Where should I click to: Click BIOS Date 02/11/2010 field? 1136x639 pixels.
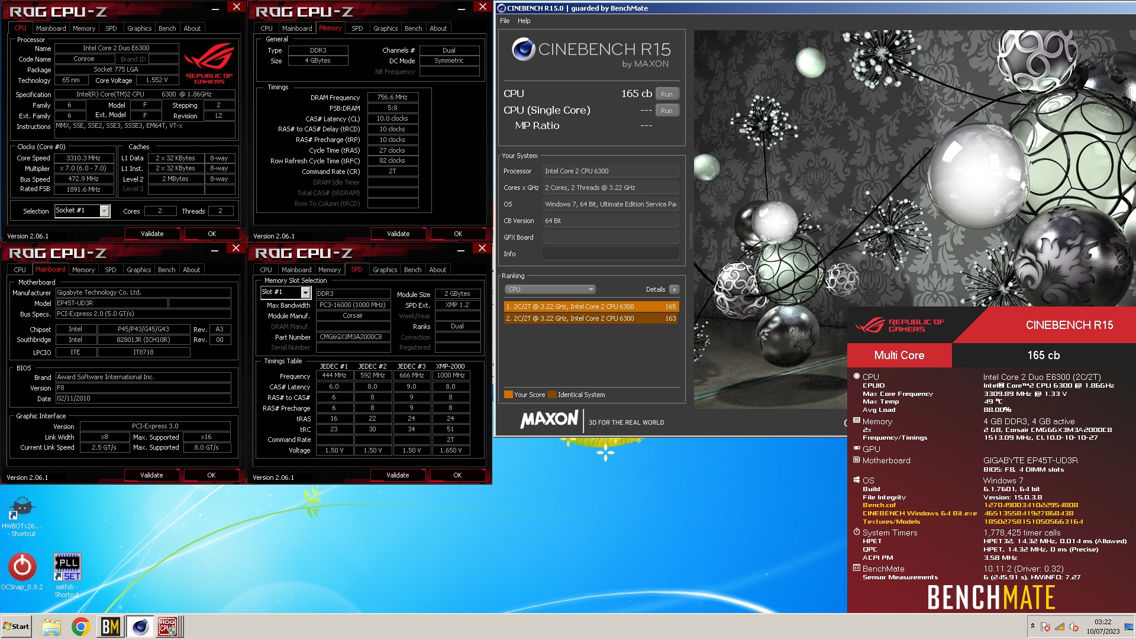(x=143, y=399)
